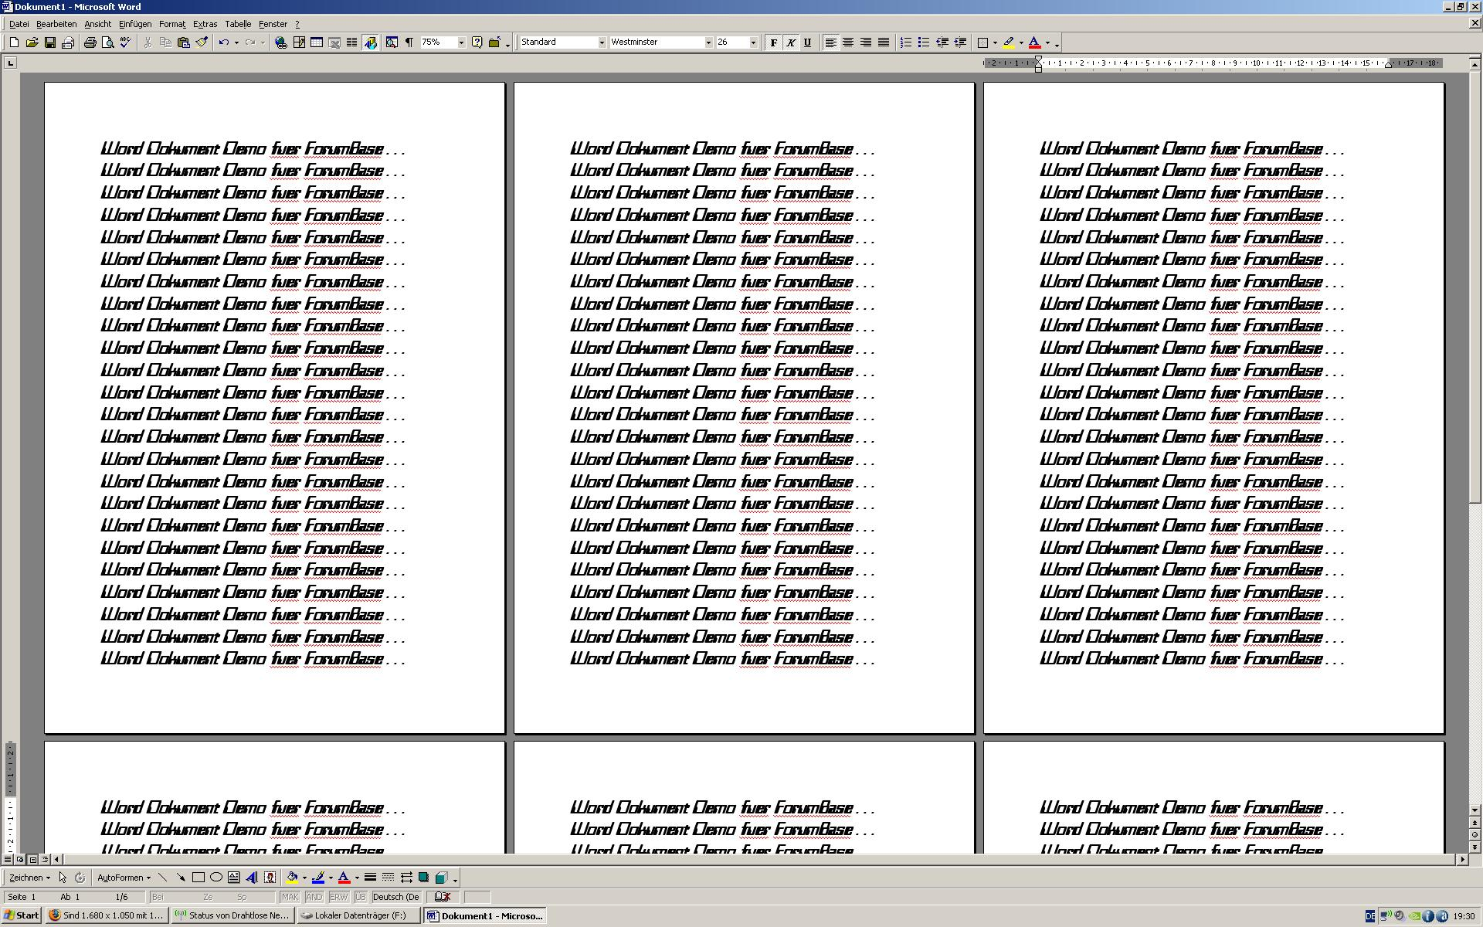Open the zoom percentage dropdown
Screen dimensions: 1483x927
pyautogui.click(x=461, y=42)
